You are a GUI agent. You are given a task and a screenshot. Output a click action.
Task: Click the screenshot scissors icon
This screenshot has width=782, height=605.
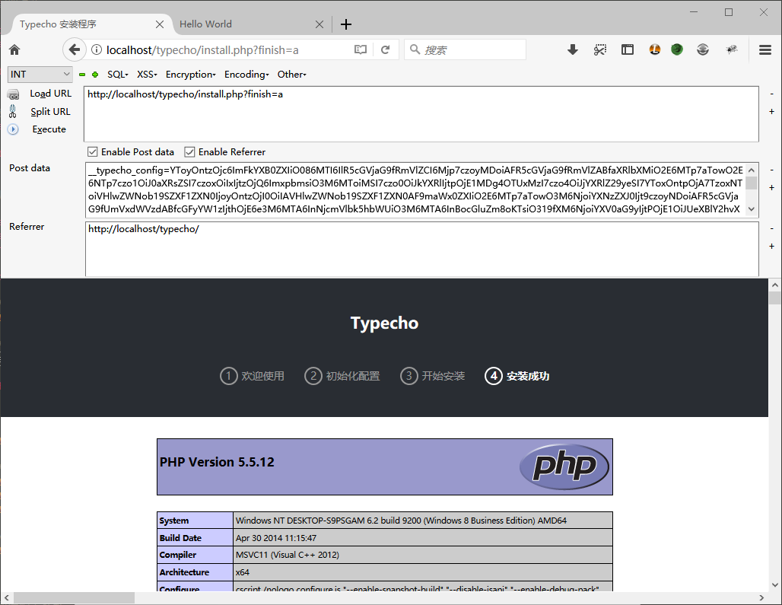[600, 49]
